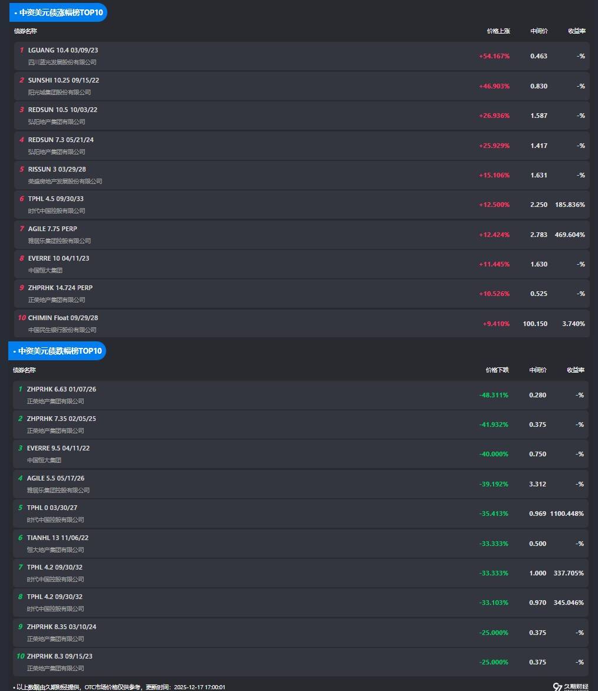
Task: Click the 100.150 mid price value
Action: pyautogui.click(x=535, y=324)
